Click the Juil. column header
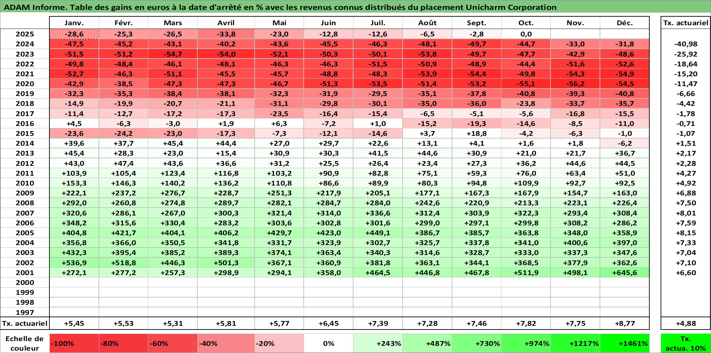711x353 pixels. [x=378, y=23]
